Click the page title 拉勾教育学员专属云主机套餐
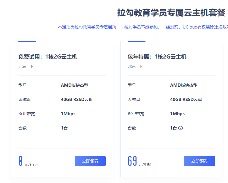This screenshot has height=183, width=228. click(171, 13)
